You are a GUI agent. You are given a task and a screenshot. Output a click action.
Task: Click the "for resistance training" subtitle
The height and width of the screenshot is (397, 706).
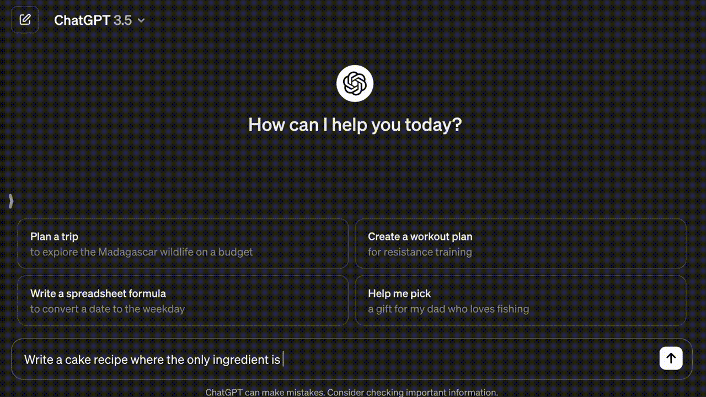point(420,252)
